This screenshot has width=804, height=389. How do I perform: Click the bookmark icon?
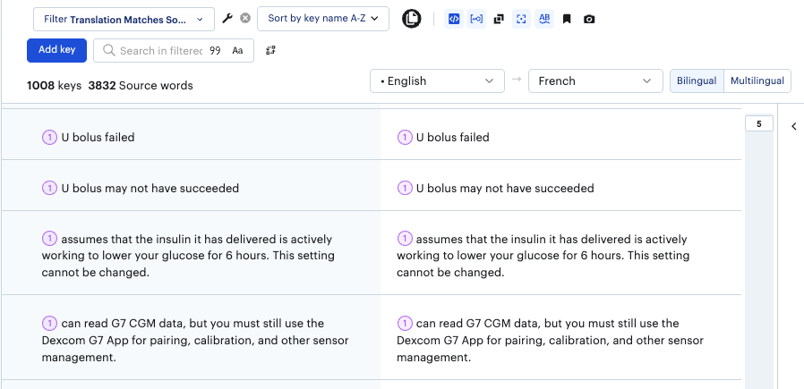(x=567, y=19)
